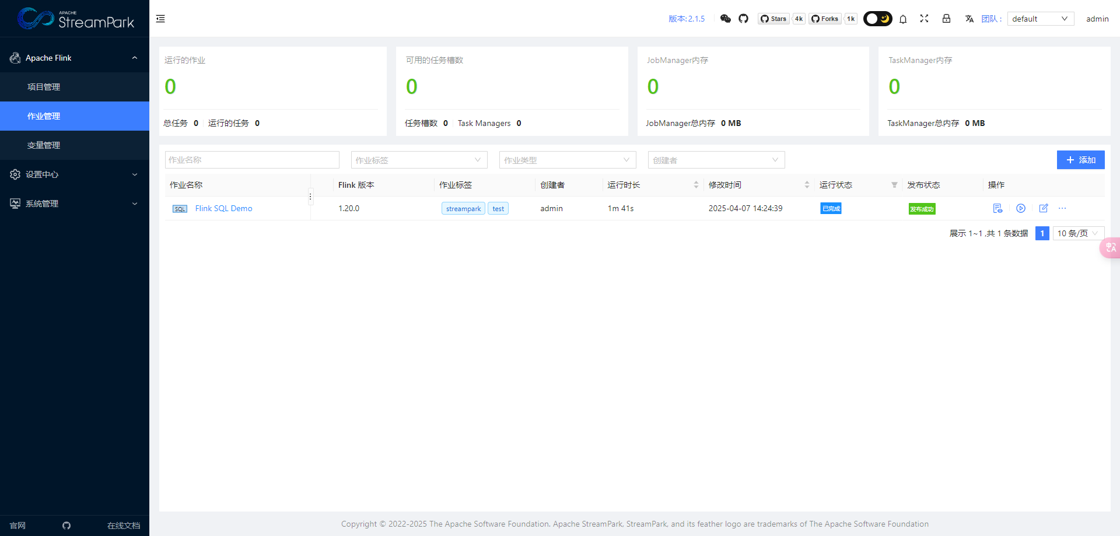Open the 作业标签 filter dropdown
This screenshot has width=1120, height=536.
(x=419, y=160)
